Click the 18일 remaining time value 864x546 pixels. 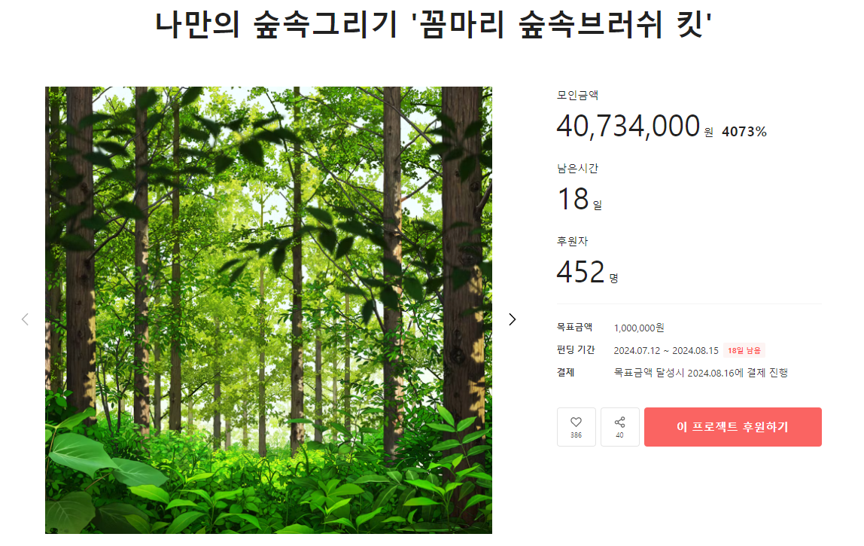580,199
